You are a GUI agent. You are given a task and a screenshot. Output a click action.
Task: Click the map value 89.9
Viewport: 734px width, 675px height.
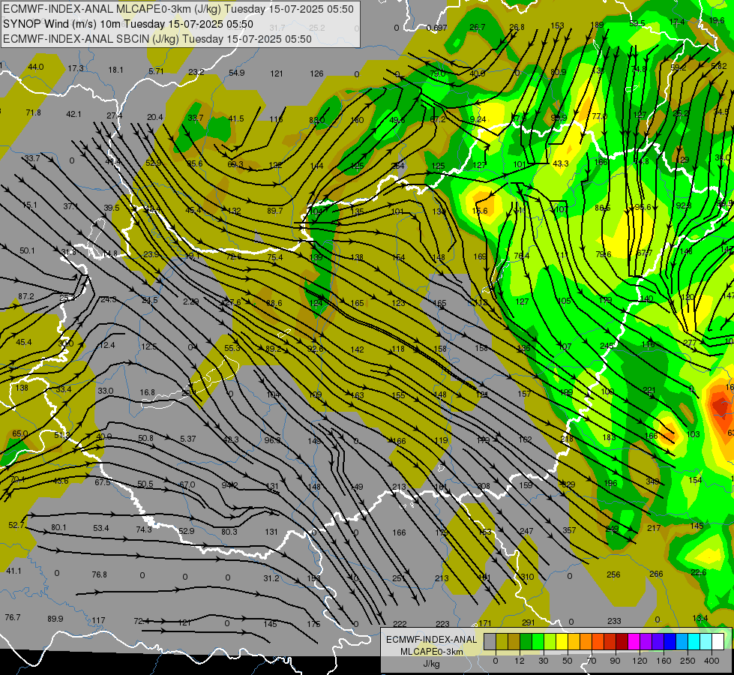(x=55, y=619)
